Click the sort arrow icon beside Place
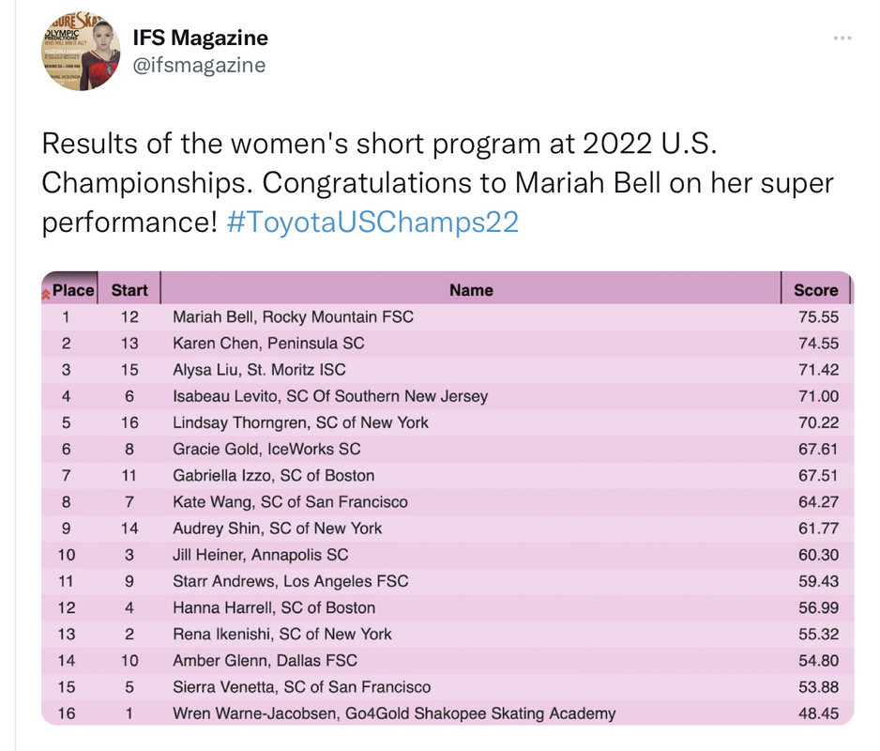This screenshot has width=880, height=751. [x=45, y=294]
